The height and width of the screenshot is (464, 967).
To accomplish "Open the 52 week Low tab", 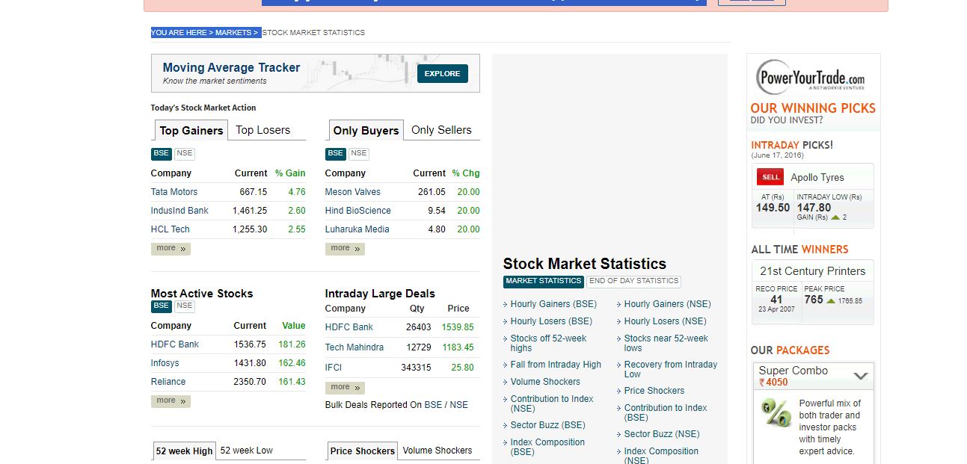I will click(247, 451).
